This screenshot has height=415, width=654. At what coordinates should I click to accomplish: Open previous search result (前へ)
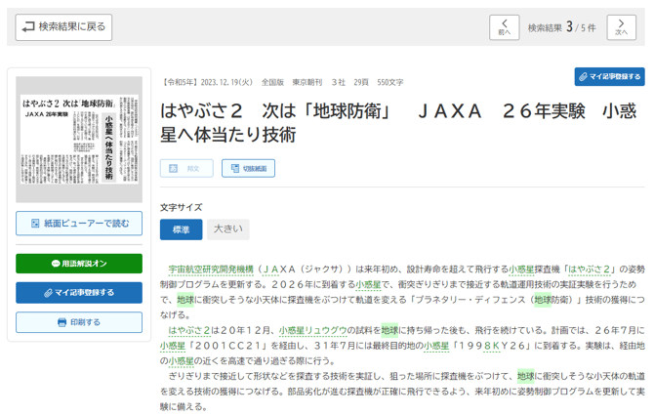coord(505,27)
